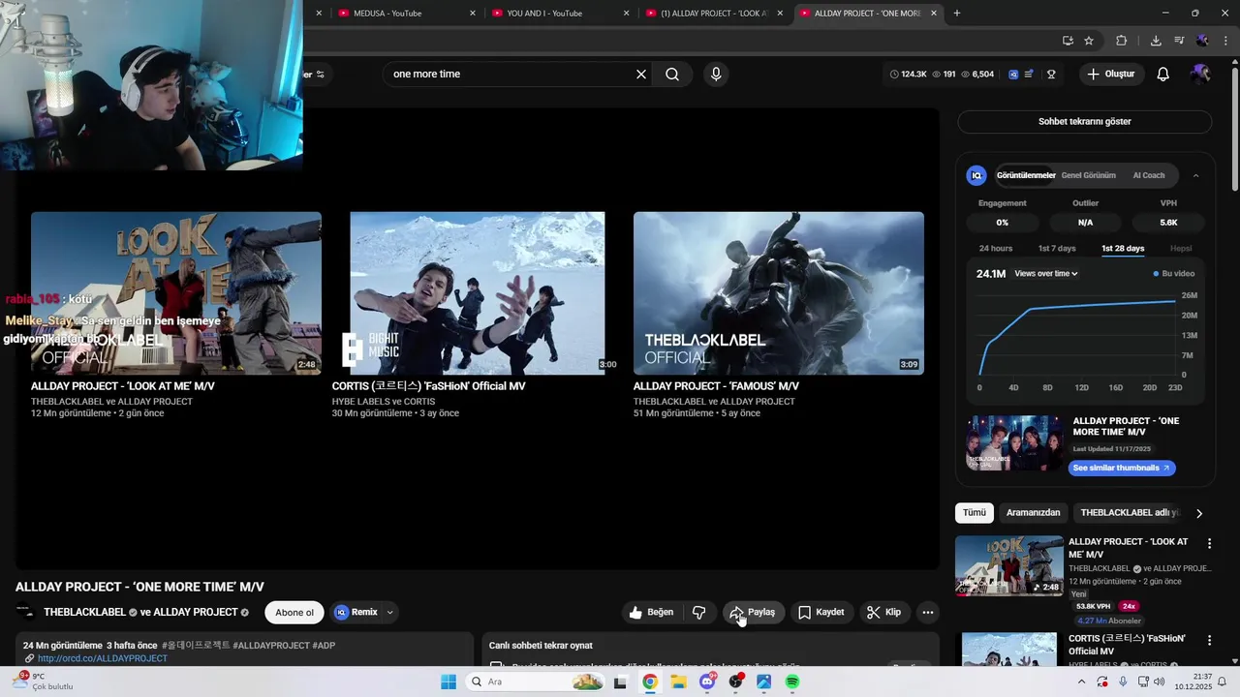Select the '1st 7 days' range tab
This screenshot has width=1240, height=697.
pyautogui.click(x=1057, y=249)
